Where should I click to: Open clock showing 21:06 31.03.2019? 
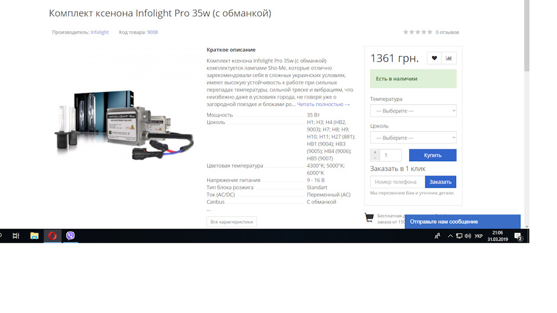pyautogui.click(x=497, y=236)
